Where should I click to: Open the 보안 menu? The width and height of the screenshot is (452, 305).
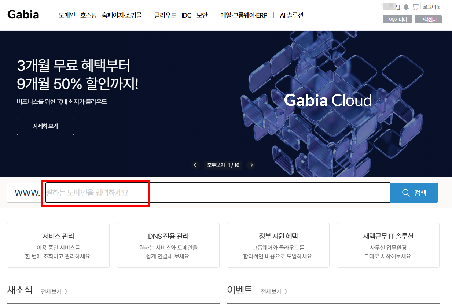point(202,15)
